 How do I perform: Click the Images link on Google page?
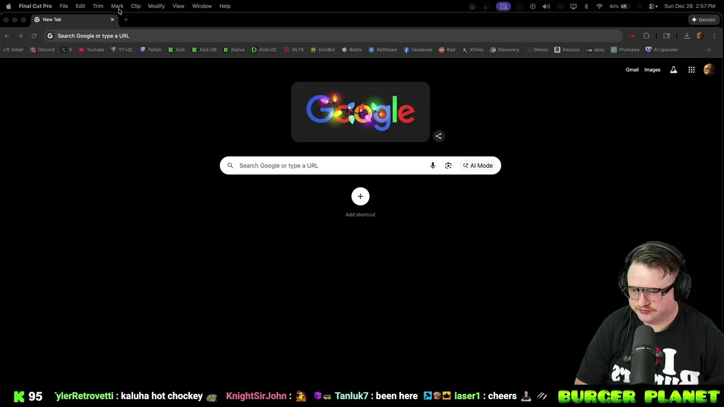tap(652, 70)
